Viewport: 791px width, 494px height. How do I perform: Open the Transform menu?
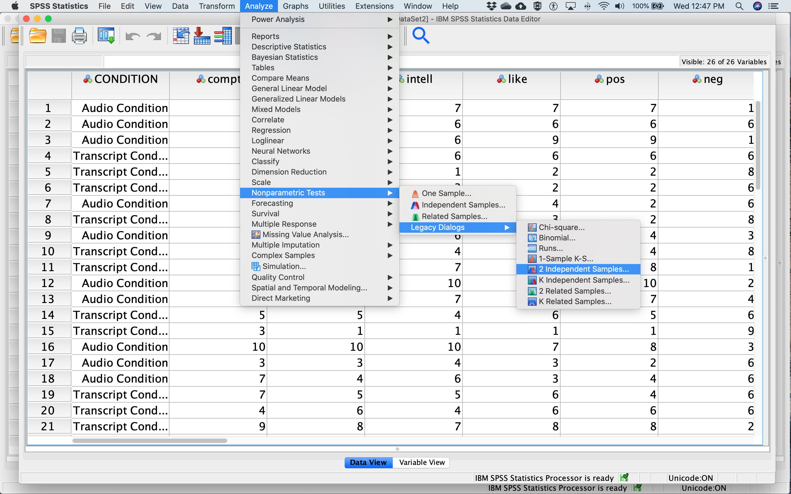click(217, 6)
